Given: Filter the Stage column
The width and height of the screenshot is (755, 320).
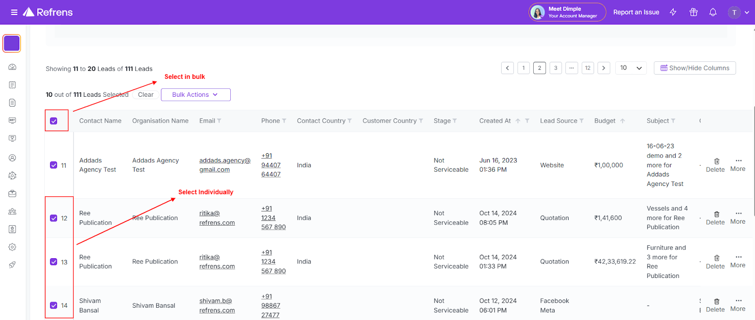Looking at the screenshot, I should click(455, 121).
